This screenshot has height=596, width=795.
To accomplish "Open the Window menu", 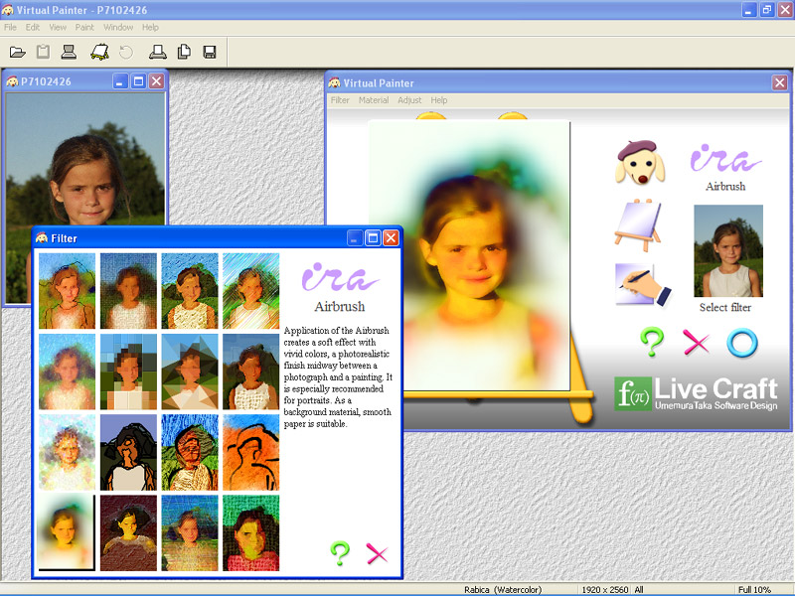I will pyautogui.click(x=118, y=28).
